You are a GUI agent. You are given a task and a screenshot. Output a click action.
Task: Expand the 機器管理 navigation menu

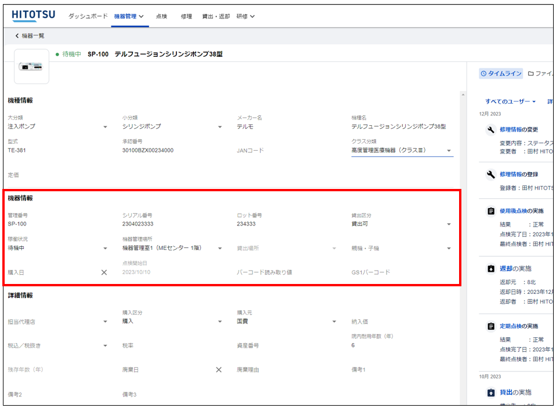(x=129, y=16)
